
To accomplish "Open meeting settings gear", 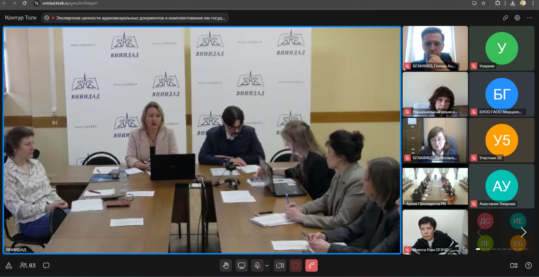I will 517,18.
